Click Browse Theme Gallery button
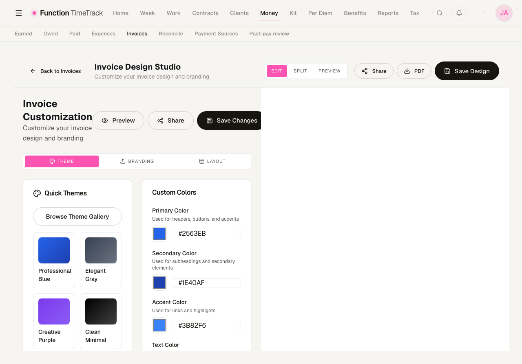The width and height of the screenshot is (522, 364). tap(77, 217)
